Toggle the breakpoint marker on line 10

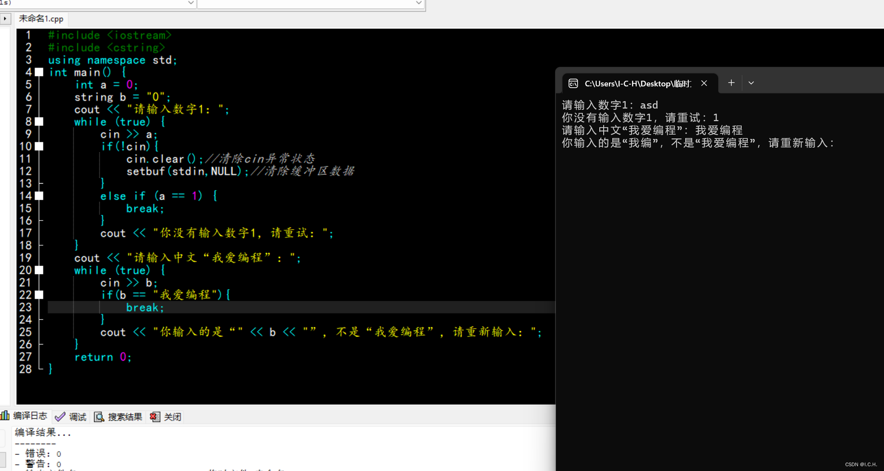[39, 146]
